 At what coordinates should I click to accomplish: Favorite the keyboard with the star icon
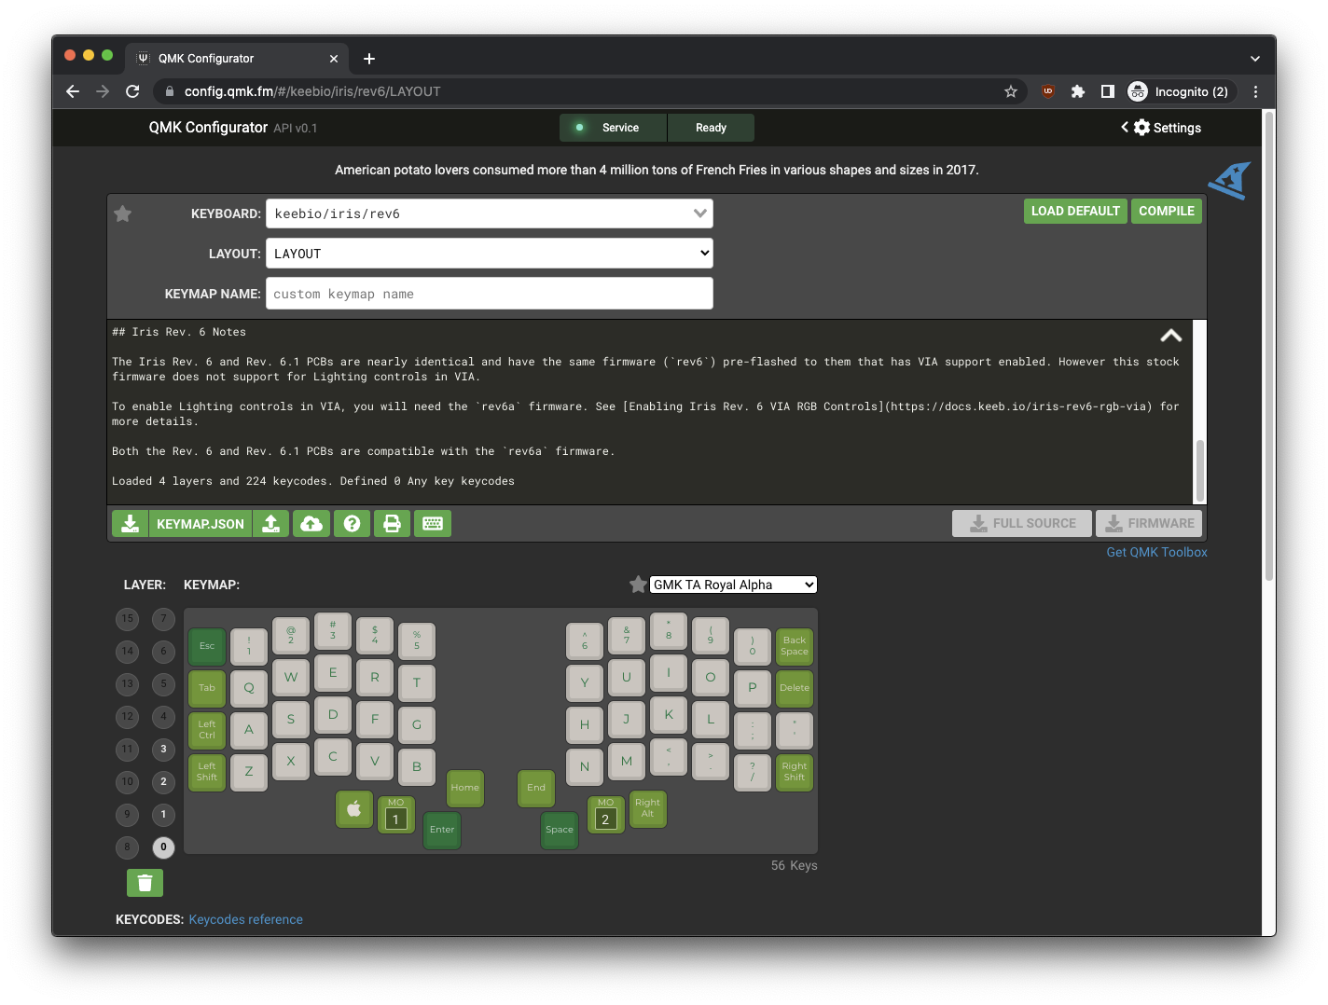tap(122, 213)
